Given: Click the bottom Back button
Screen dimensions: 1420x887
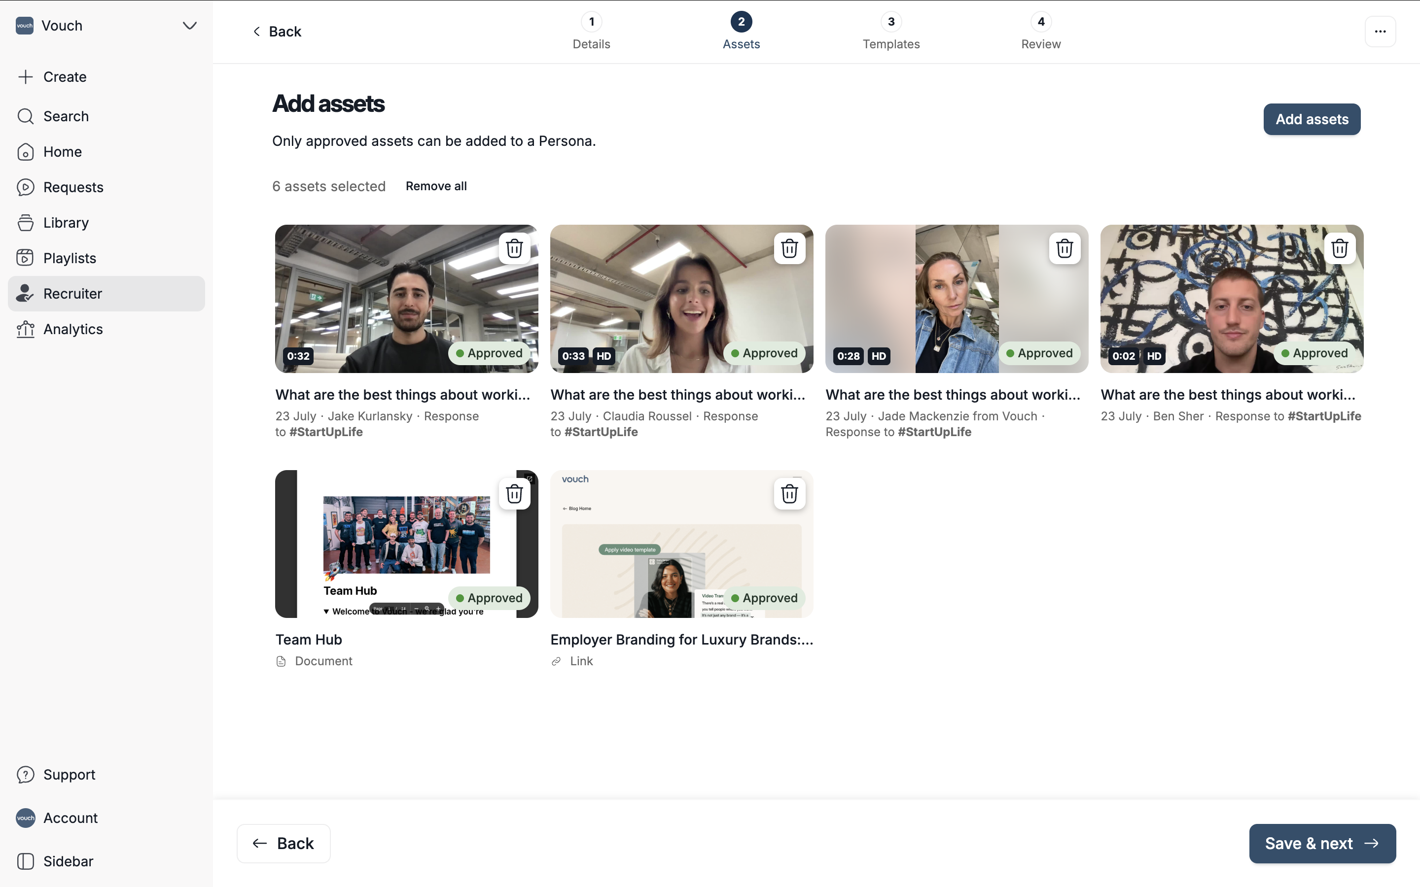Looking at the screenshot, I should [284, 844].
